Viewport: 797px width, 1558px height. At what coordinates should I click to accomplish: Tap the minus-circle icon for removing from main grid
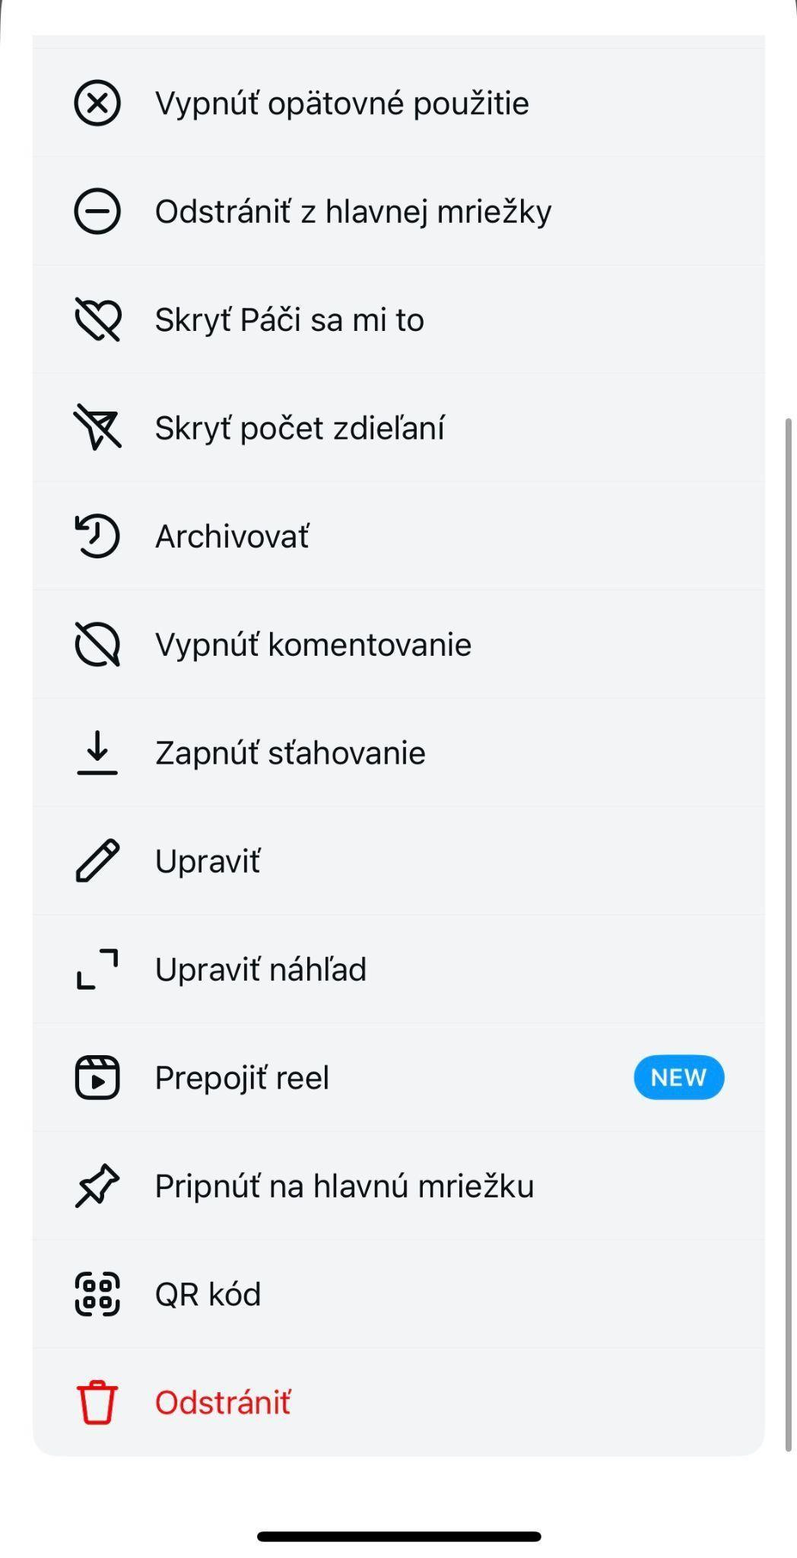pos(97,211)
